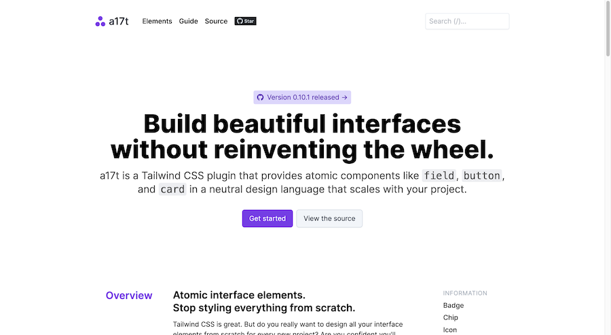
Task: Click the a17t brand name text
Action: 119,21
